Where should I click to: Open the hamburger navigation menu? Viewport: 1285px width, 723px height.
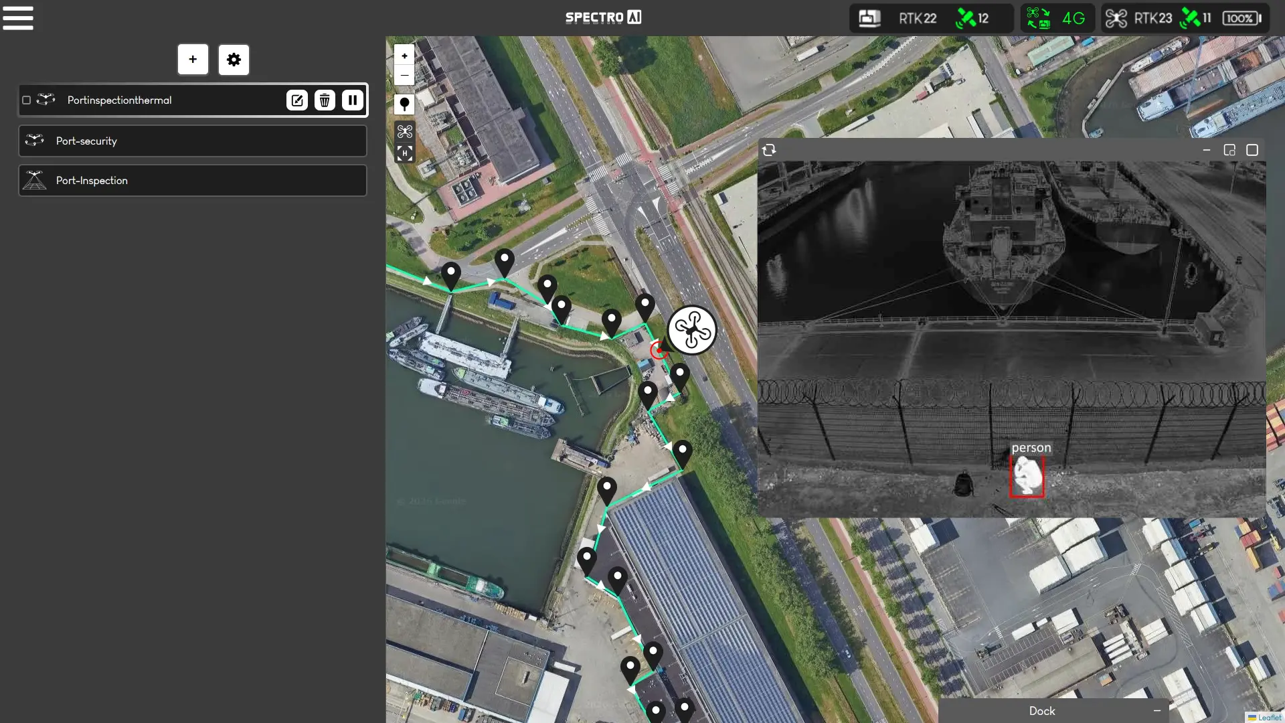coord(17,18)
